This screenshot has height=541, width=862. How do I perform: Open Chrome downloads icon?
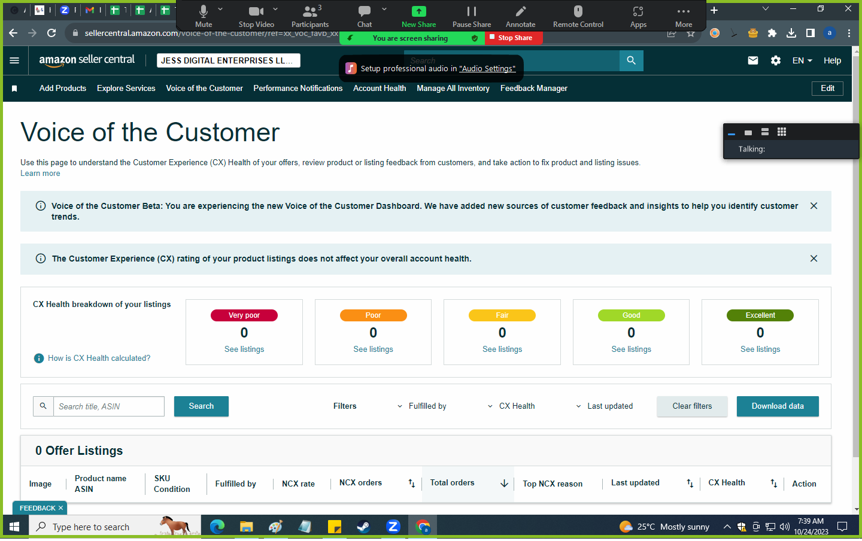point(791,34)
